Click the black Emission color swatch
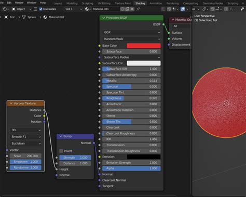The height and width of the screenshot is (197, 246). click(144, 157)
